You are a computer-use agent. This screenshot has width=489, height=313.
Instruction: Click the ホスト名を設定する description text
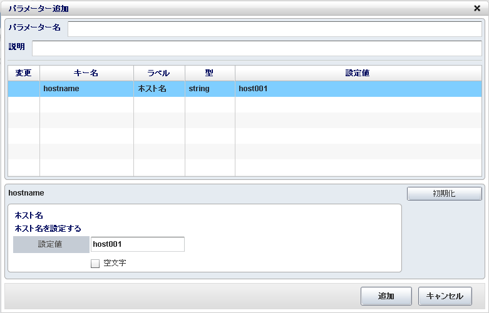click(48, 229)
